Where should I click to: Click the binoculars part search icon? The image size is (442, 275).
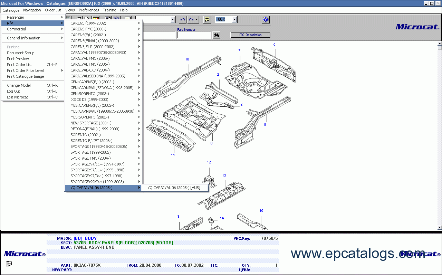pyautogui.click(x=217, y=35)
